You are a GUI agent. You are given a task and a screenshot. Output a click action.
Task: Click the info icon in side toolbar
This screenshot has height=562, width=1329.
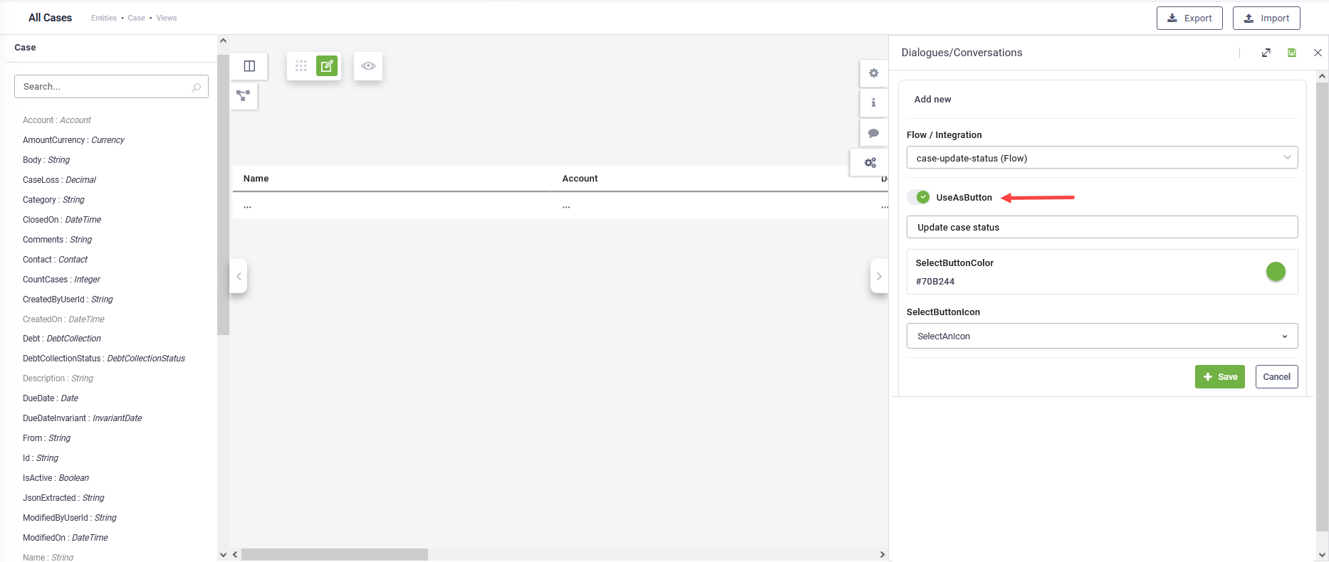[873, 103]
